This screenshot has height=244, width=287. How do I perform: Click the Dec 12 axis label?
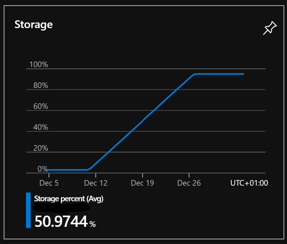pyautogui.click(x=95, y=183)
